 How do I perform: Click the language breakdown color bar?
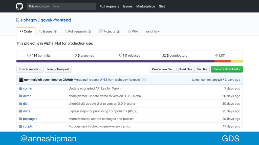[129, 61]
